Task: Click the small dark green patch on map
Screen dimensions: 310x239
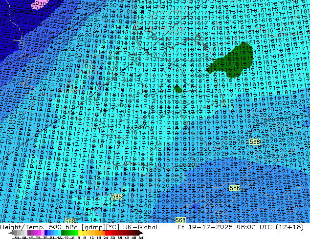Action: click(x=178, y=89)
